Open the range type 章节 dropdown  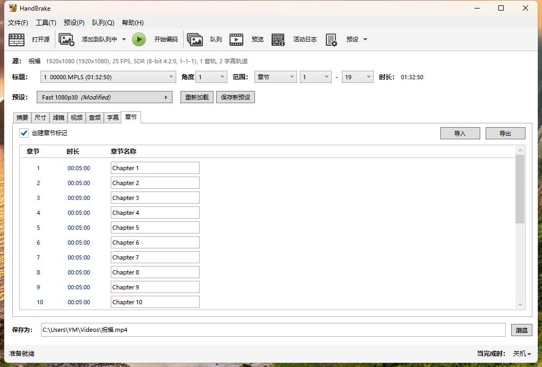click(275, 77)
